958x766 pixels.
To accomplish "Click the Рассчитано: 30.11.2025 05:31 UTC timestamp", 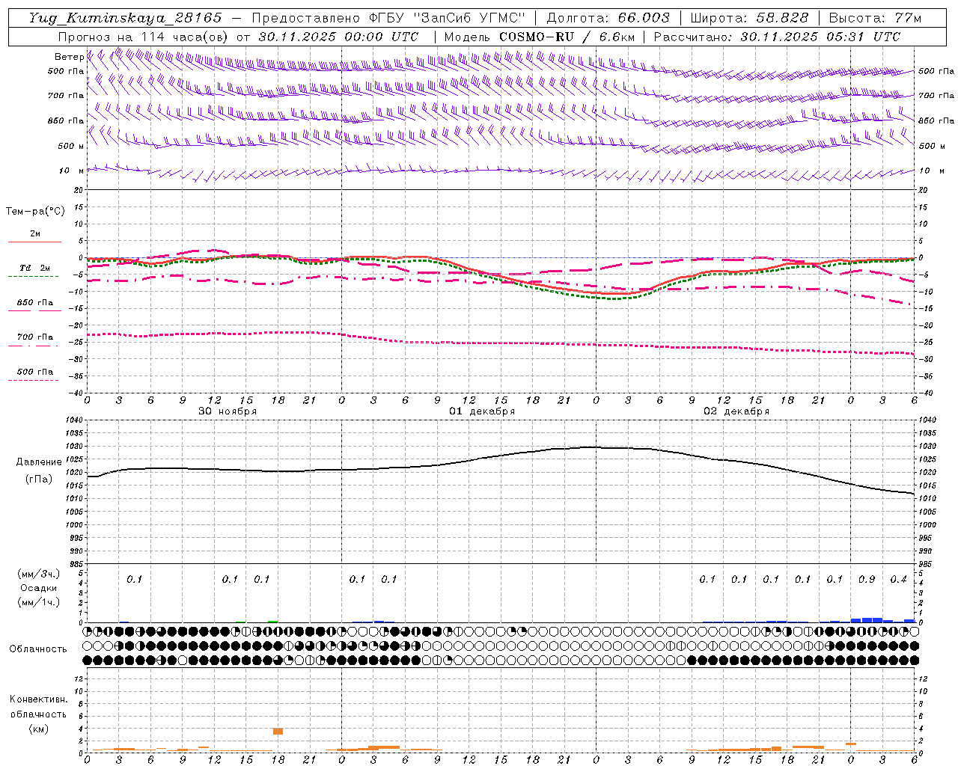I will pos(777,37).
